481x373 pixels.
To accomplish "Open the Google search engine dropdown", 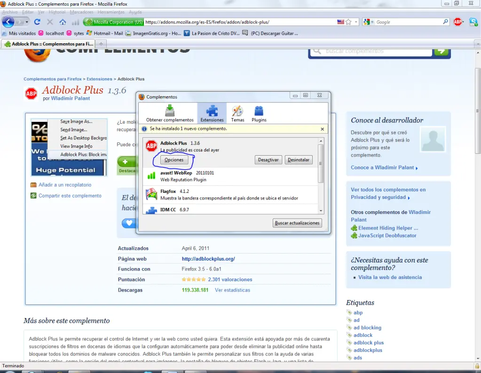I will (369, 22).
